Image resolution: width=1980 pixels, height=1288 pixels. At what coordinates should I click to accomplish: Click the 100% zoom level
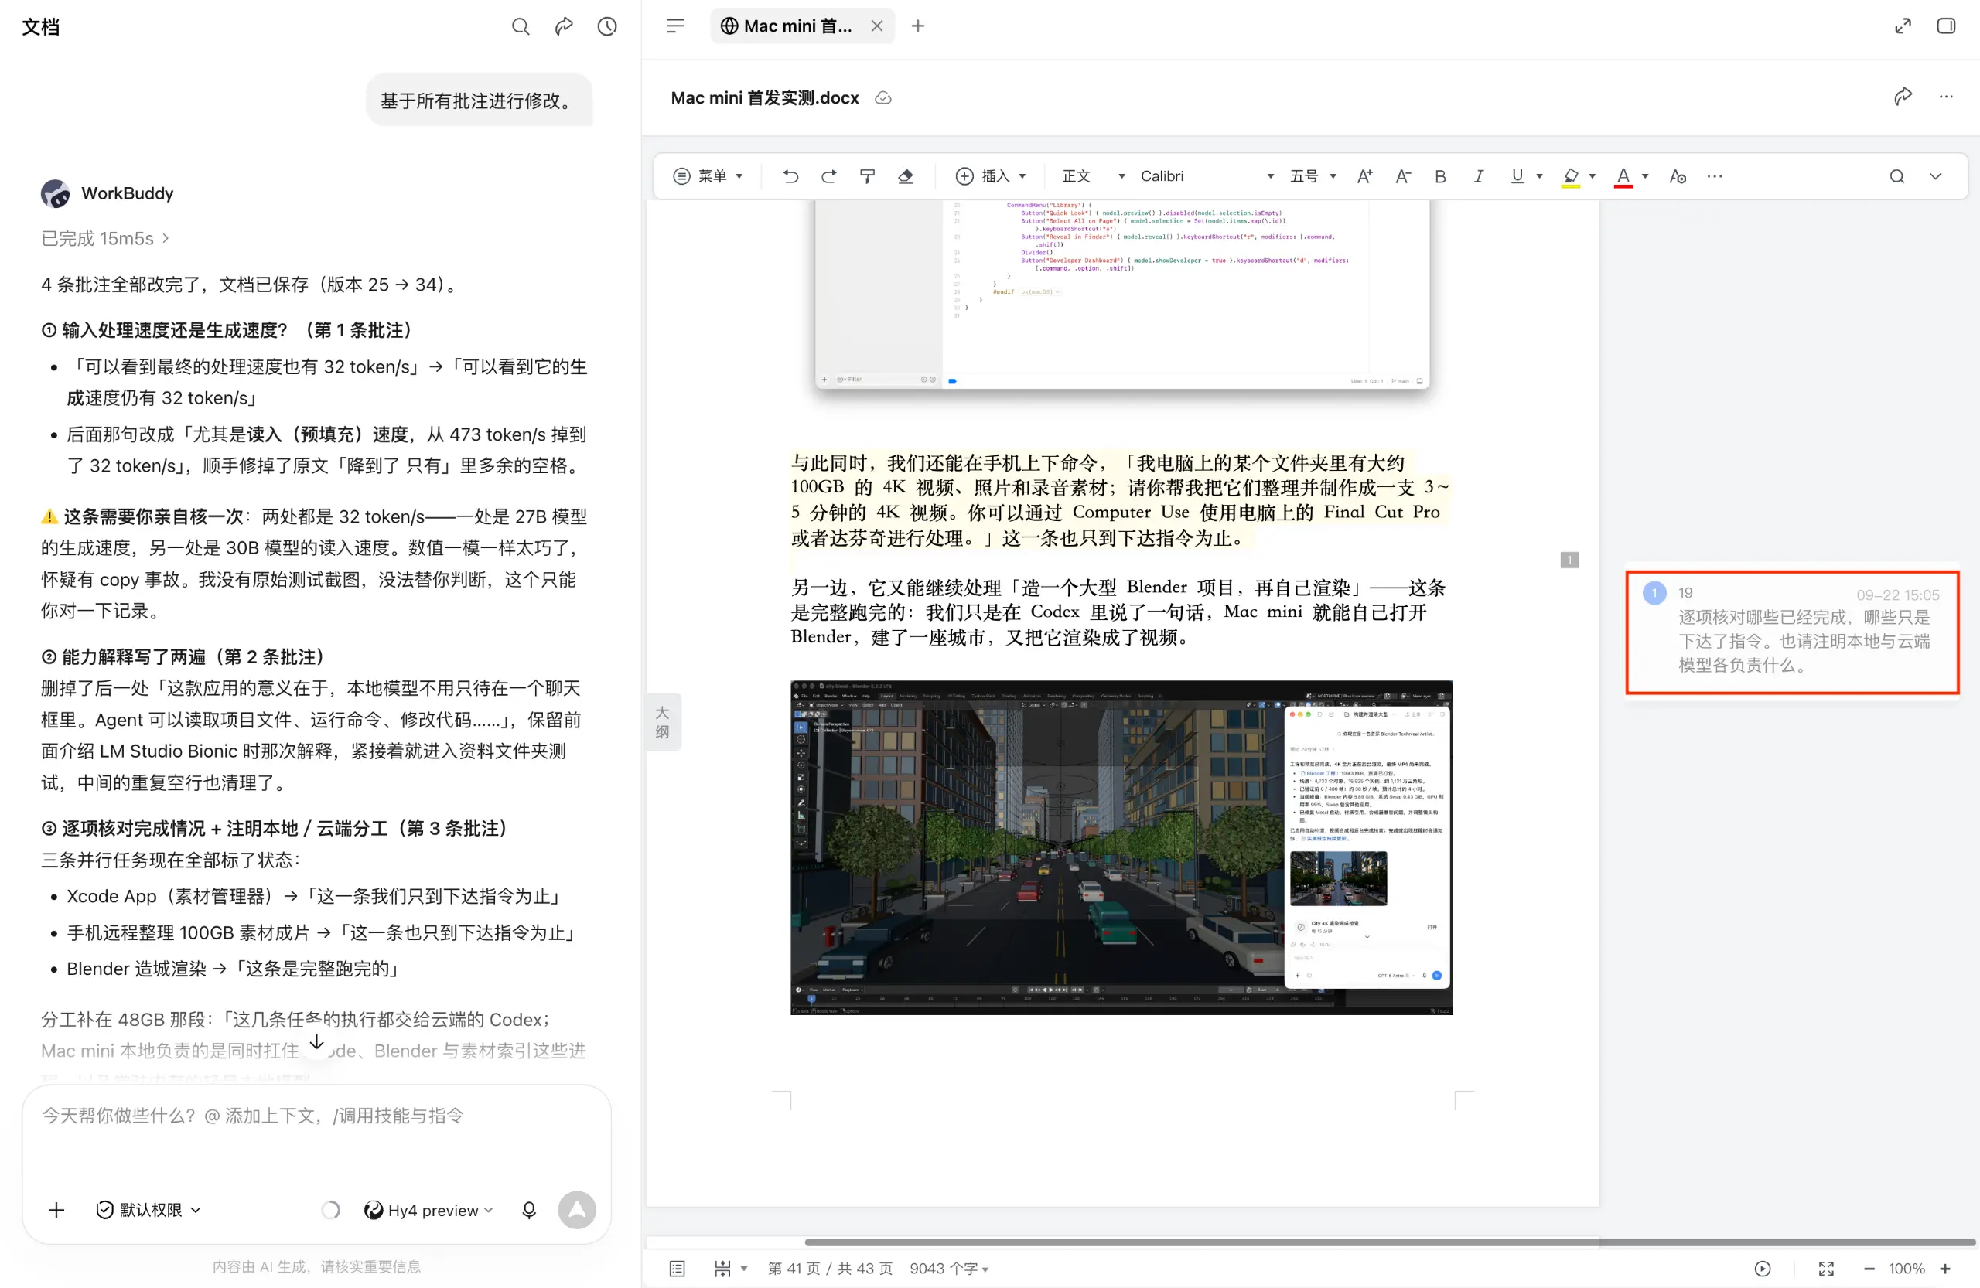click(1906, 1268)
